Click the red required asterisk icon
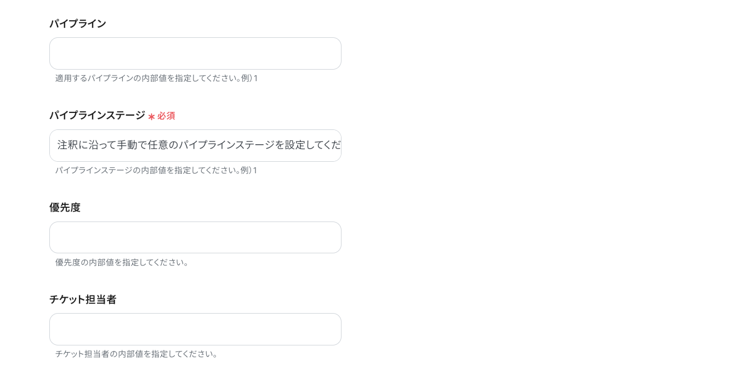This screenshot has width=740, height=386. click(151, 116)
